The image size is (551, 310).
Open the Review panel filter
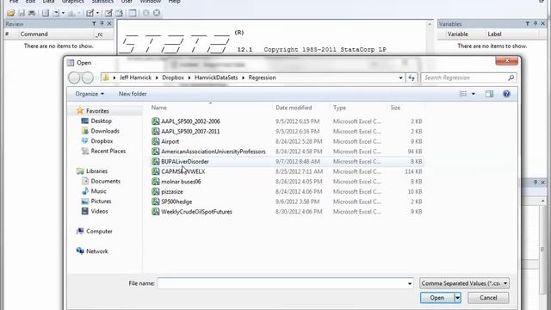94,23
